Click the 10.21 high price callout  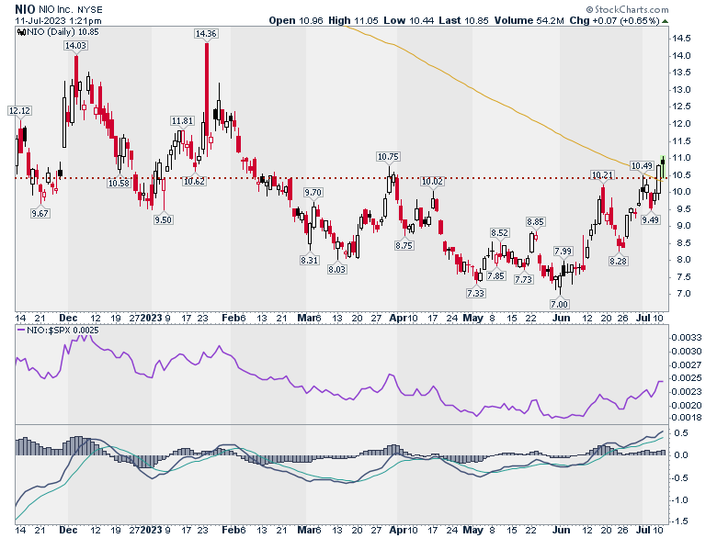(602, 175)
